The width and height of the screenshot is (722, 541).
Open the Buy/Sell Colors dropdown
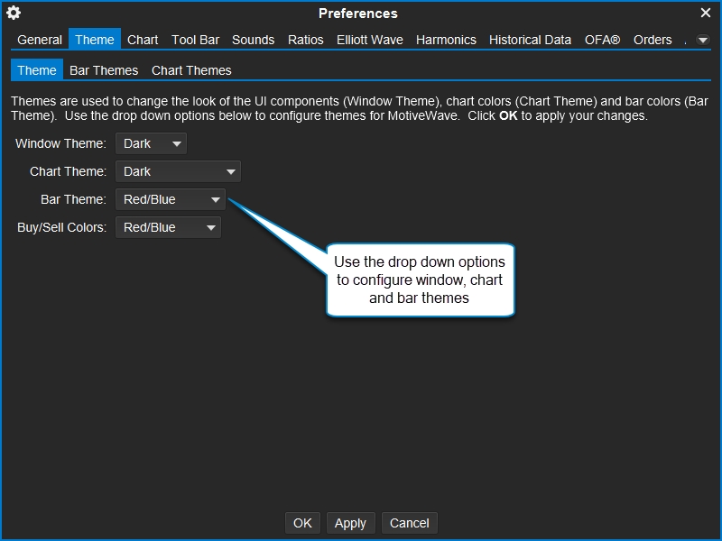[168, 227]
